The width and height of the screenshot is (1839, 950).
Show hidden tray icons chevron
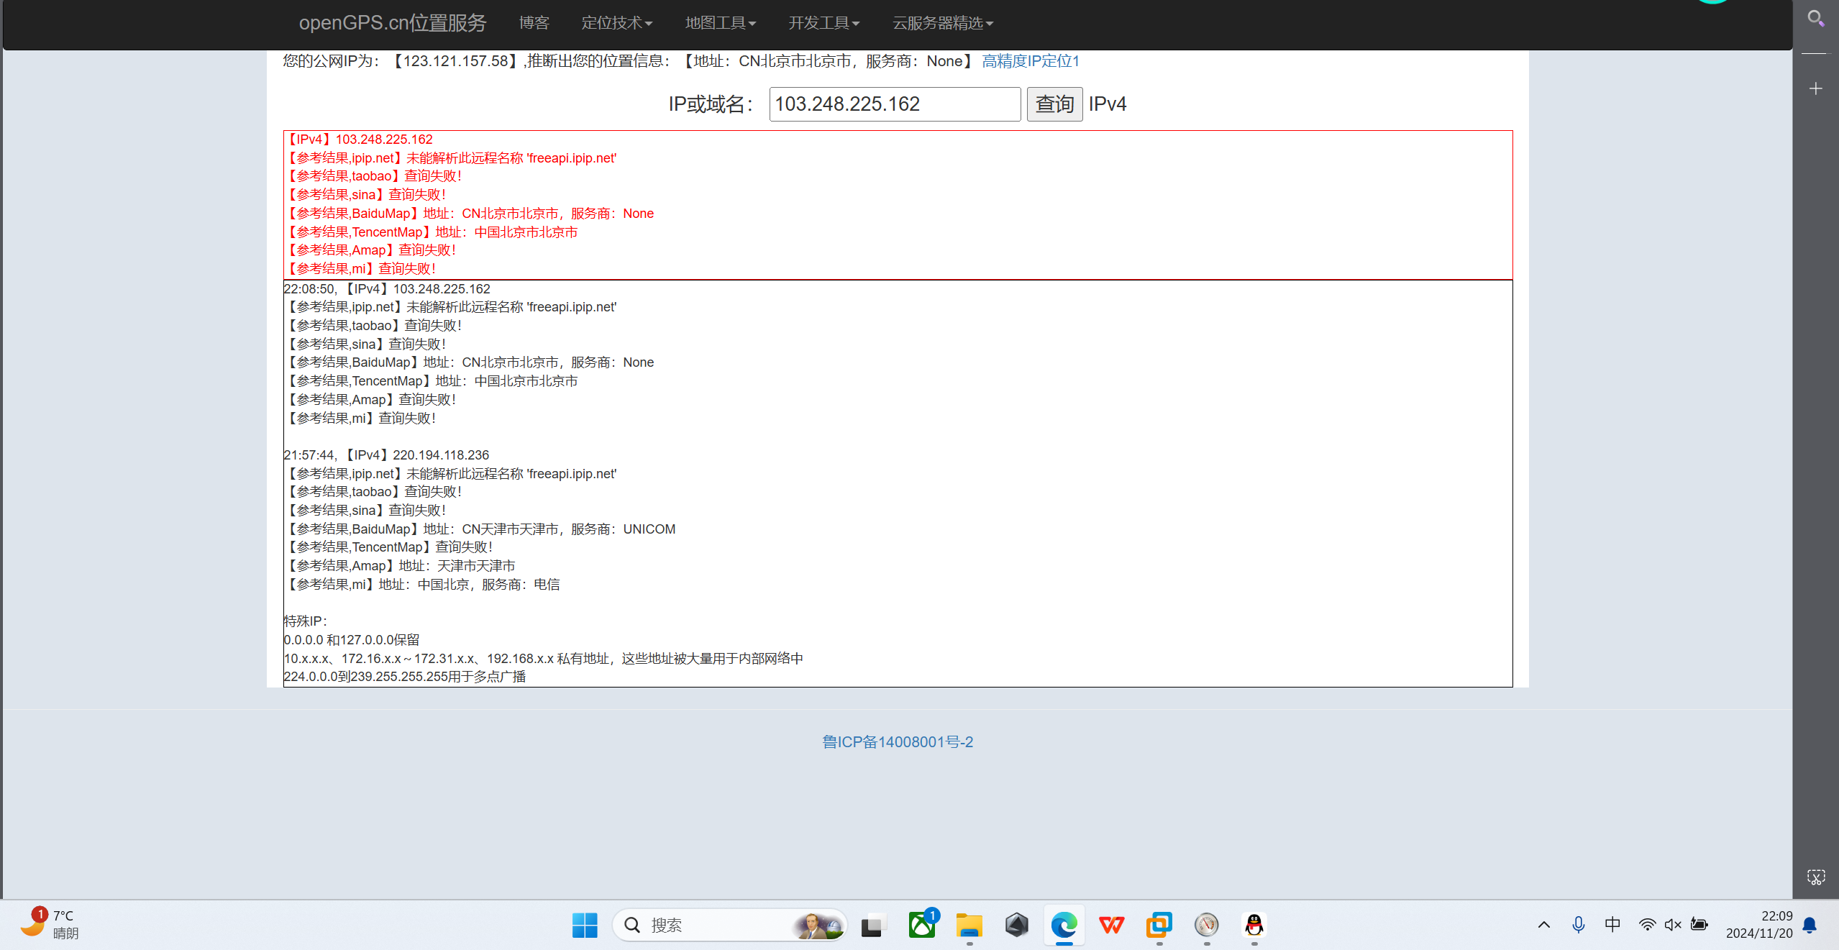coord(1543,925)
